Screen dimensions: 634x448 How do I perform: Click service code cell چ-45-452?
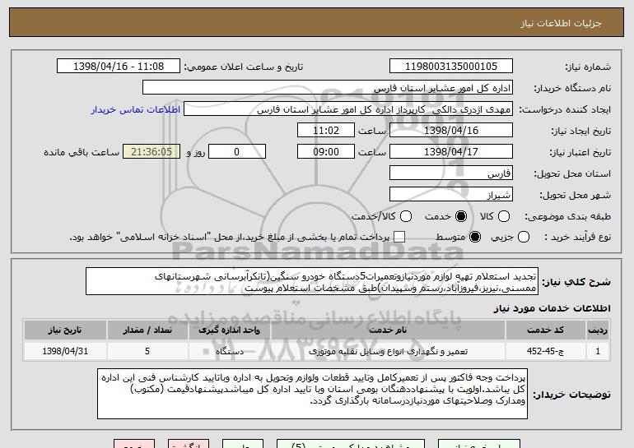coord(545,351)
